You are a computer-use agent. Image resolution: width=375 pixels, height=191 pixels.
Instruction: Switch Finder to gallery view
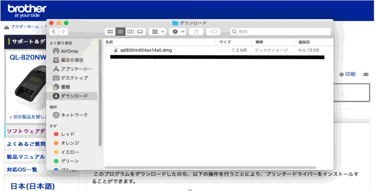tap(140, 32)
